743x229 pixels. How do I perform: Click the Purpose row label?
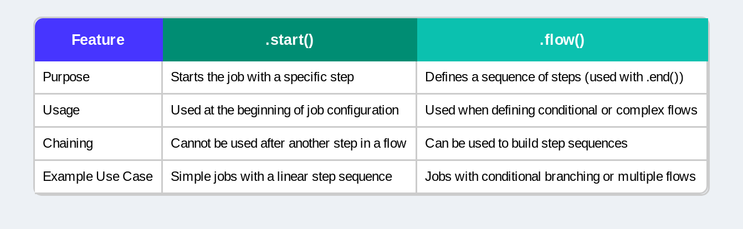pos(66,77)
